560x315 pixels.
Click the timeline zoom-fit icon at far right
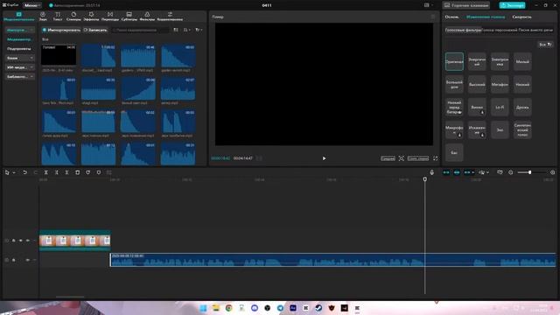pyautogui.click(x=552, y=172)
